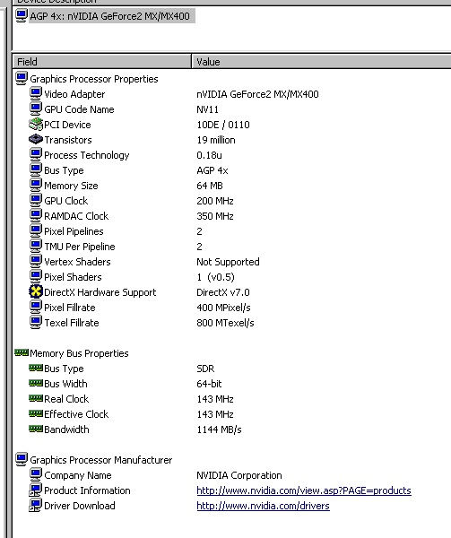
Task: Select the DirectX v7.0 value
Action: (223, 292)
